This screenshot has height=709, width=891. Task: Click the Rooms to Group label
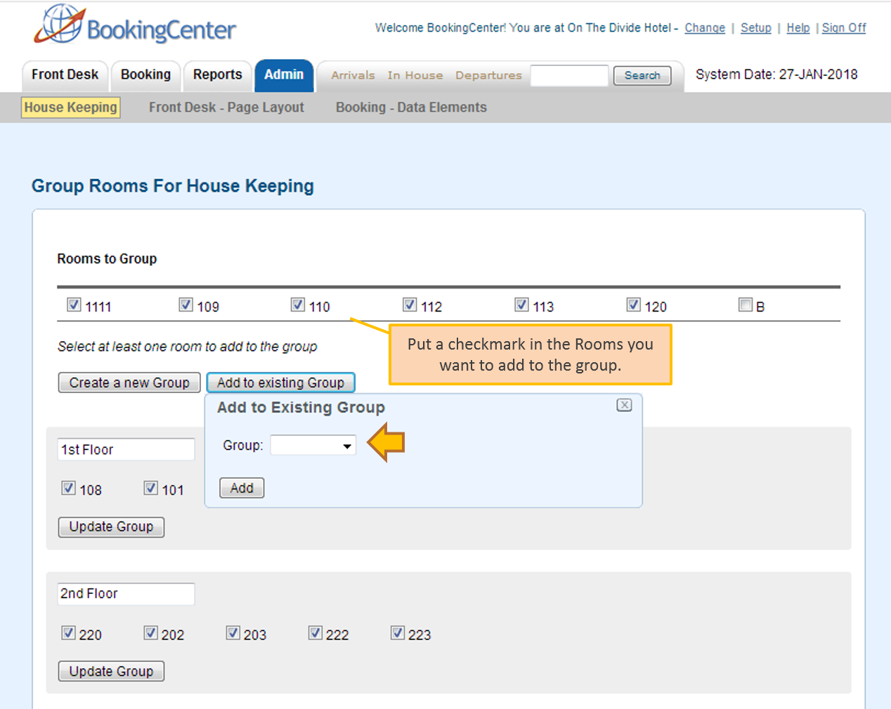107,259
